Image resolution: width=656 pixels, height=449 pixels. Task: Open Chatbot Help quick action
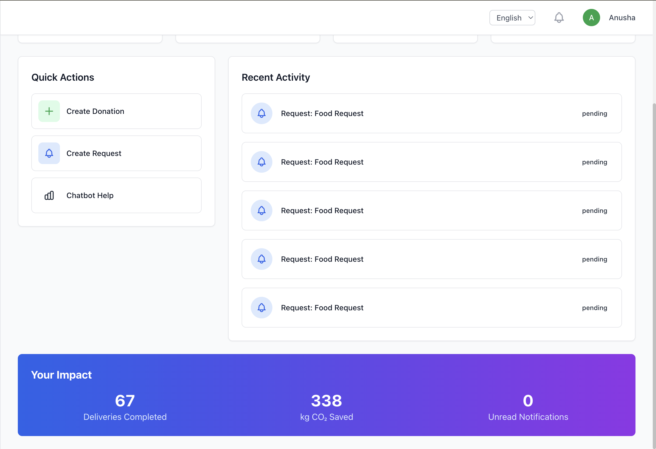tap(116, 195)
